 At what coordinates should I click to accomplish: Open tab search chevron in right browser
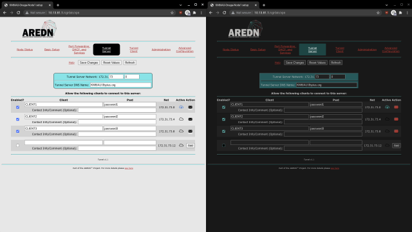click(x=386, y=5)
